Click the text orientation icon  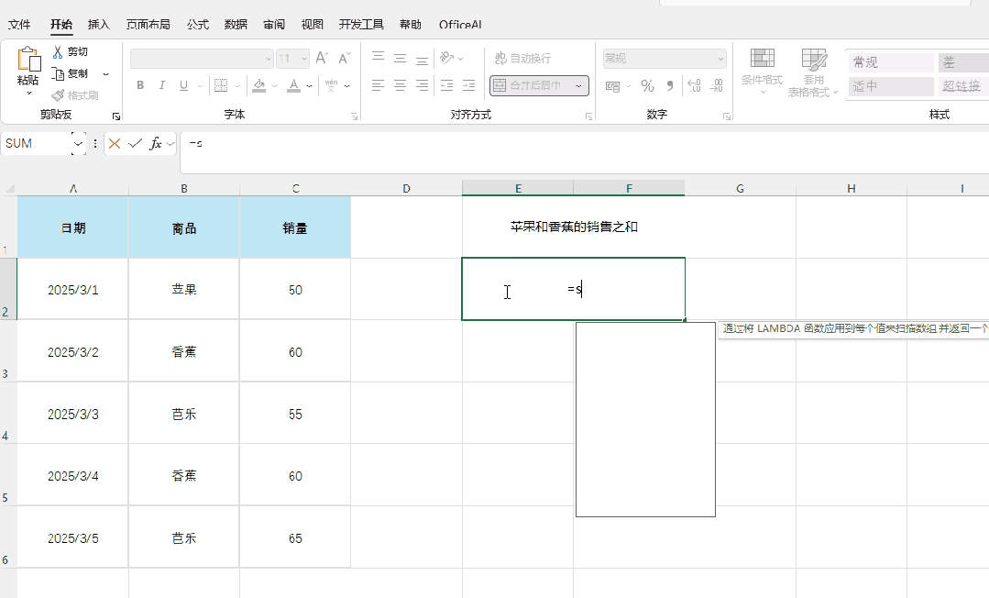click(x=447, y=58)
